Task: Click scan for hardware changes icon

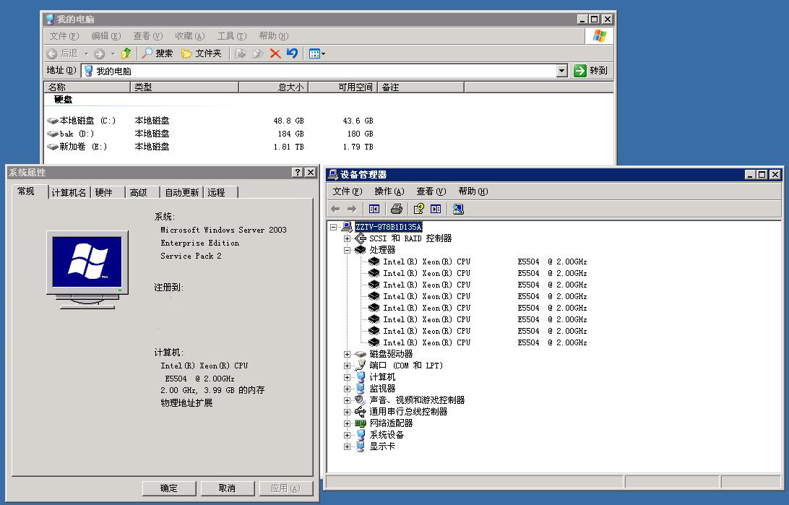Action: point(458,209)
